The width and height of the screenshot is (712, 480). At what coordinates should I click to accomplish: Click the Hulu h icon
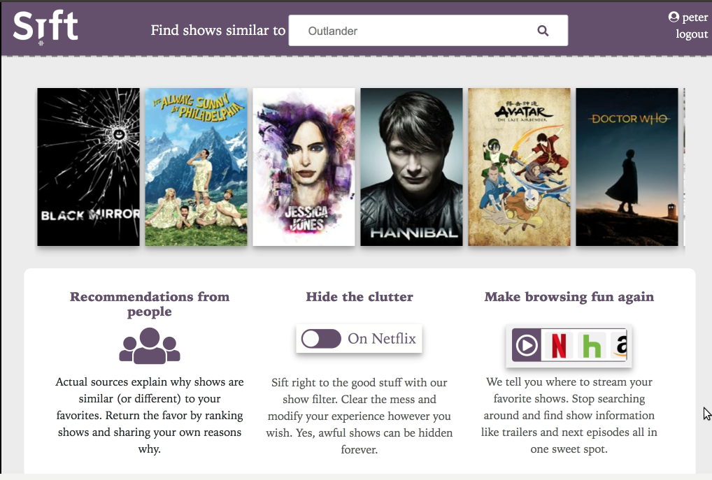(x=592, y=346)
